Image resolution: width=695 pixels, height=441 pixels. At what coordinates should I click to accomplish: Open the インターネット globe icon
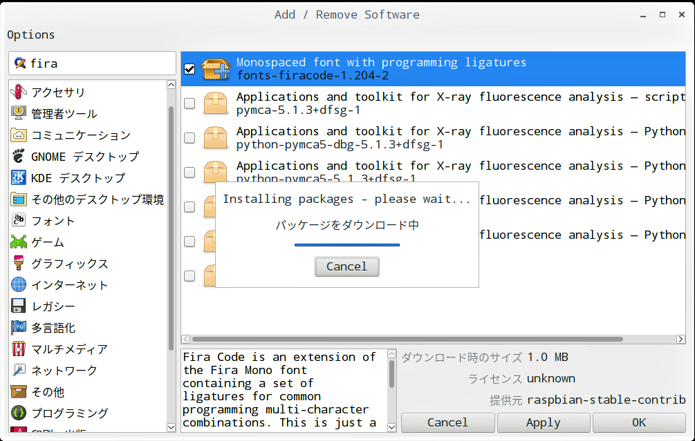tap(18, 284)
